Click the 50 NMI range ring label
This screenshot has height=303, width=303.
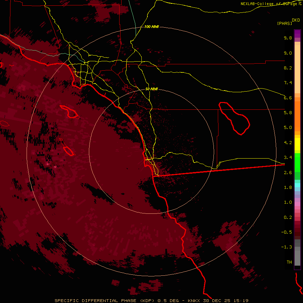(151, 89)
